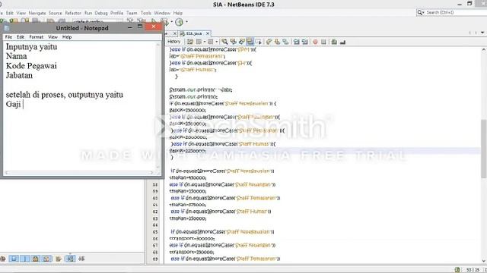The height and width of the screenshot is (273, 487).
Task: Toggle Highlight Search in editor toolbar
Action: coord(250,42)
